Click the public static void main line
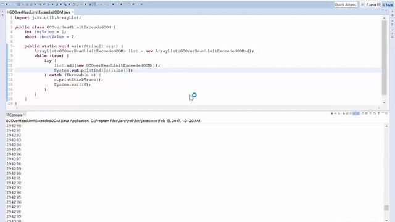395x222 pixels. 73,46
